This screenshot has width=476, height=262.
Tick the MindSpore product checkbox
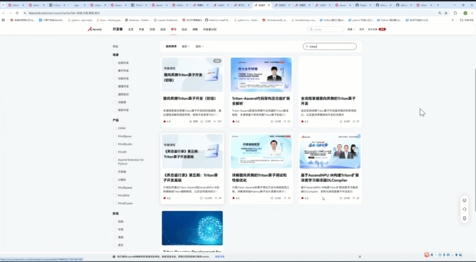point(115,136)
